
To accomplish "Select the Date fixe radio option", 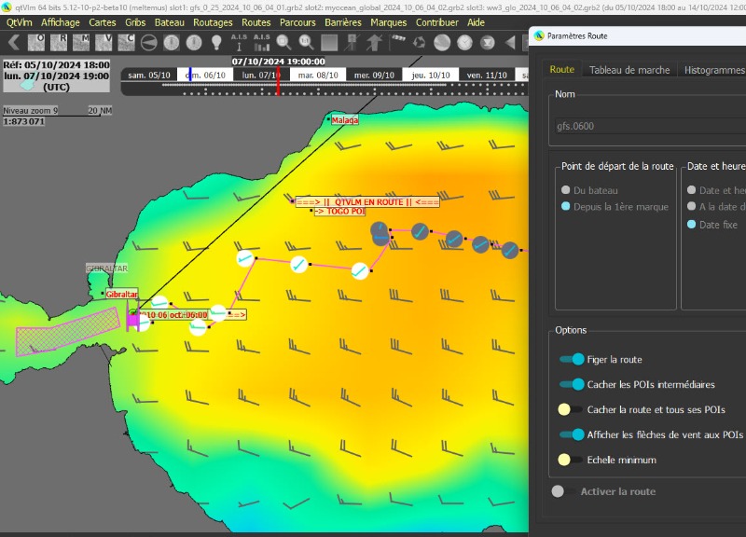I will click(692, 224).
